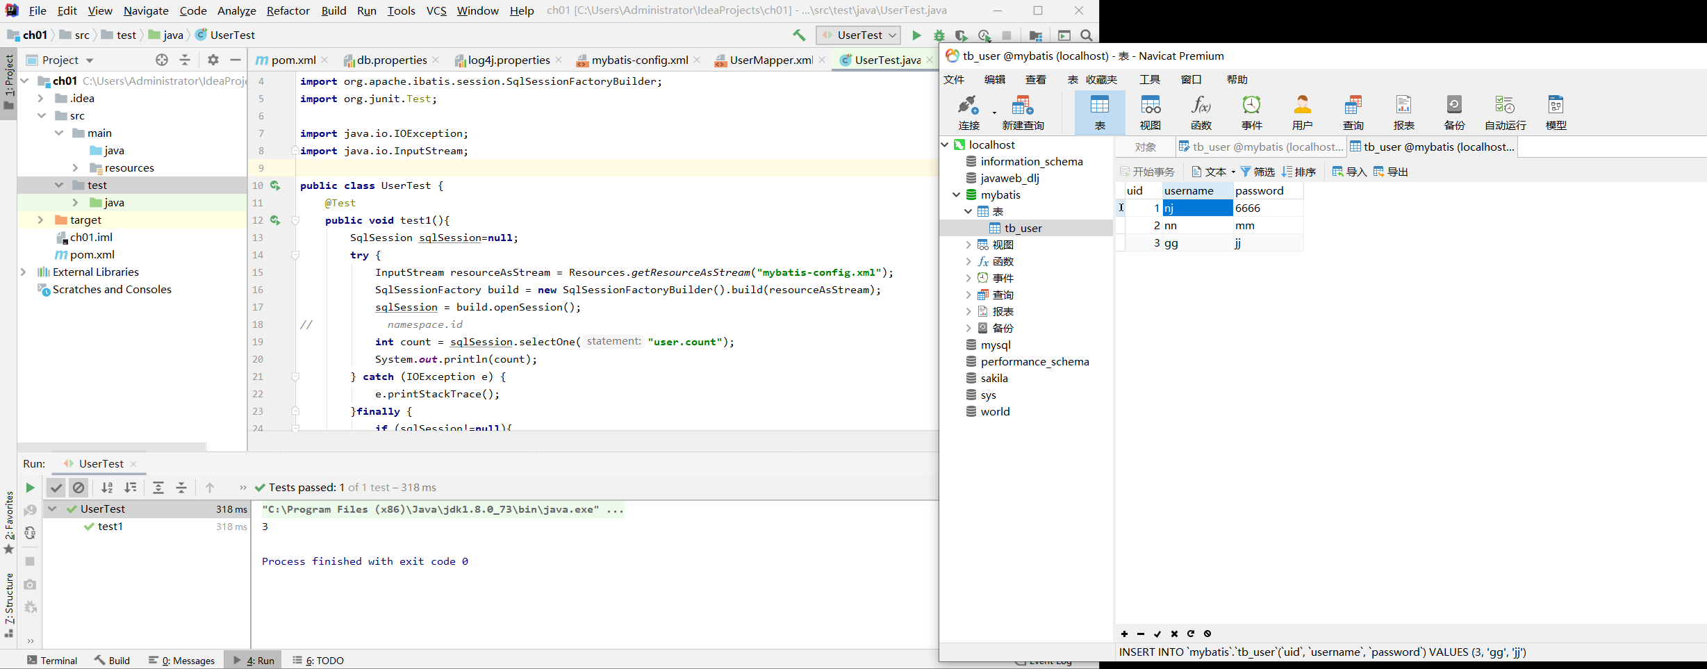Image resolution: width=1707 pixels, height=669 pixels.
Task: Expand the target folder
Action: click(x=40, y=220)
